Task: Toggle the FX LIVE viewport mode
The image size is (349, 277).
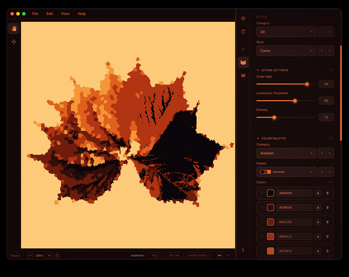Action: 174,255
